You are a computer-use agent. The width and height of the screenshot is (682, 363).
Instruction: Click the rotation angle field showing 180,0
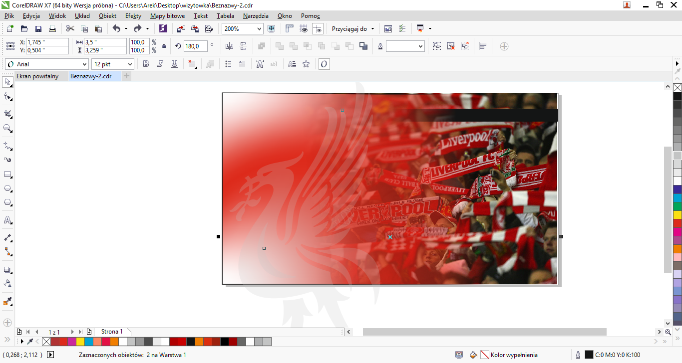point(195,46)
